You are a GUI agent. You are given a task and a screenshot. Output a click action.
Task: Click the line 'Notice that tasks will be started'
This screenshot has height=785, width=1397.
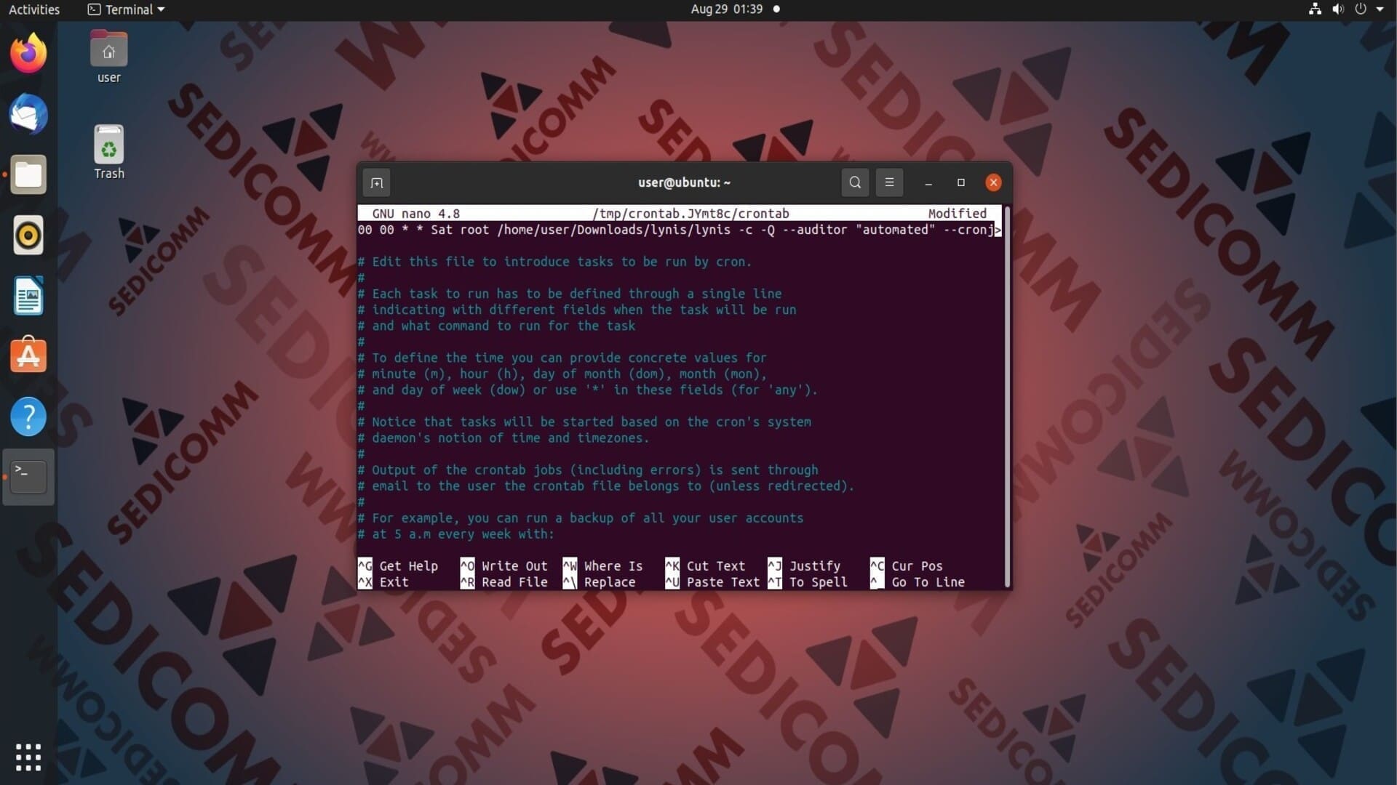584,422
